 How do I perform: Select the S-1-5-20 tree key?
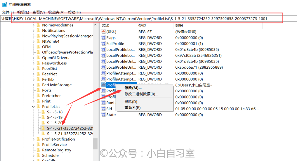pos(55,123)
